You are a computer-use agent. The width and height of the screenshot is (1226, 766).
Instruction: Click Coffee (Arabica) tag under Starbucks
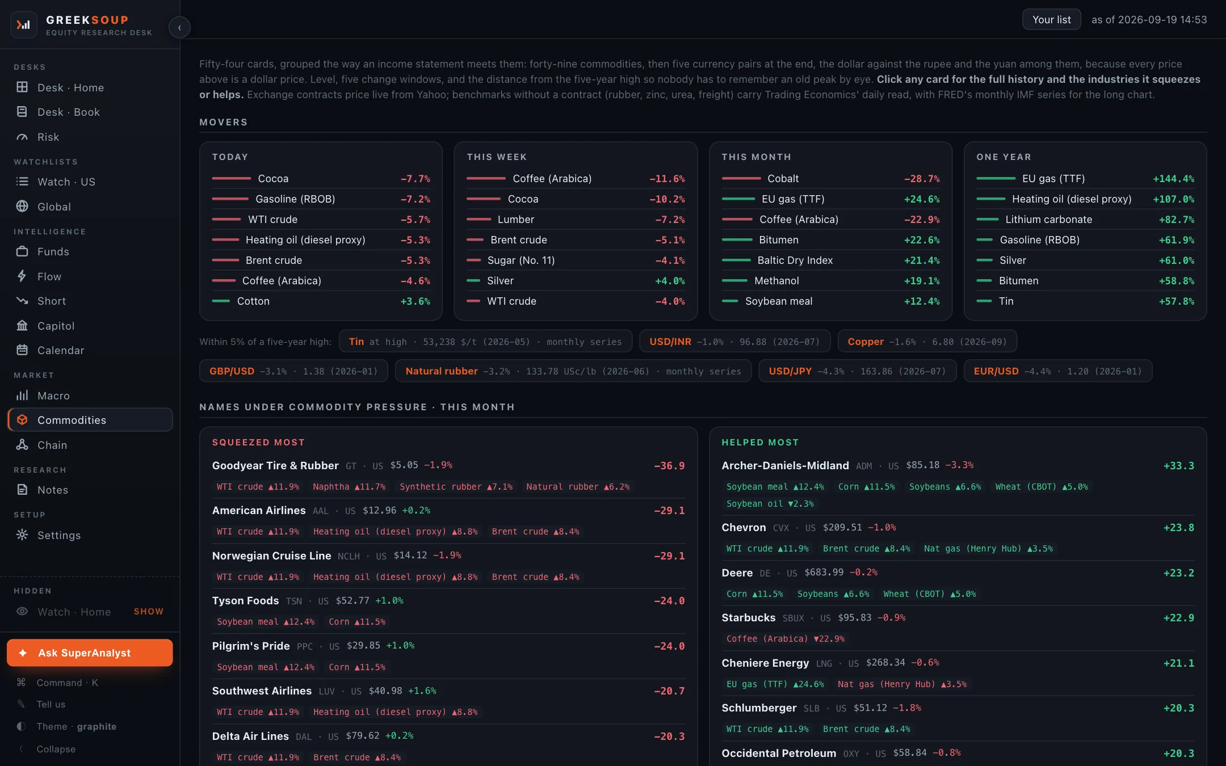(x=786, y=639)
